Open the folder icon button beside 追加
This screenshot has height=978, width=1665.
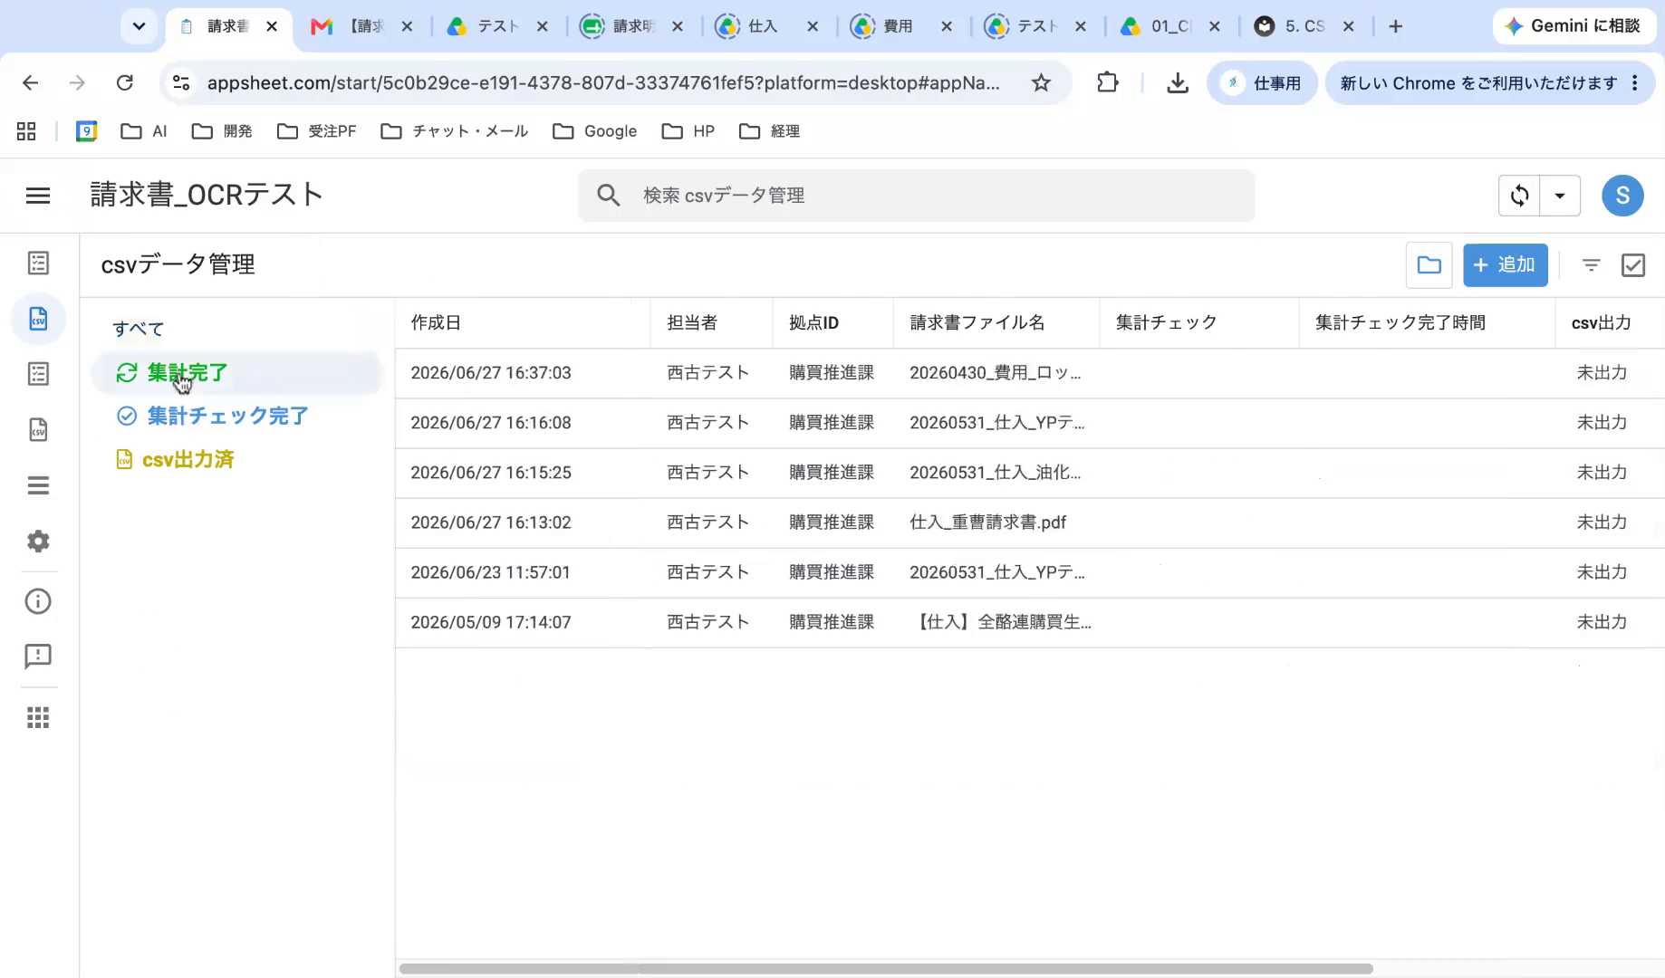point(1429,264)
